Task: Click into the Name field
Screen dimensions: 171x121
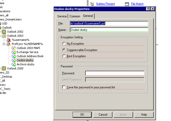Action: tap(109, 30)
